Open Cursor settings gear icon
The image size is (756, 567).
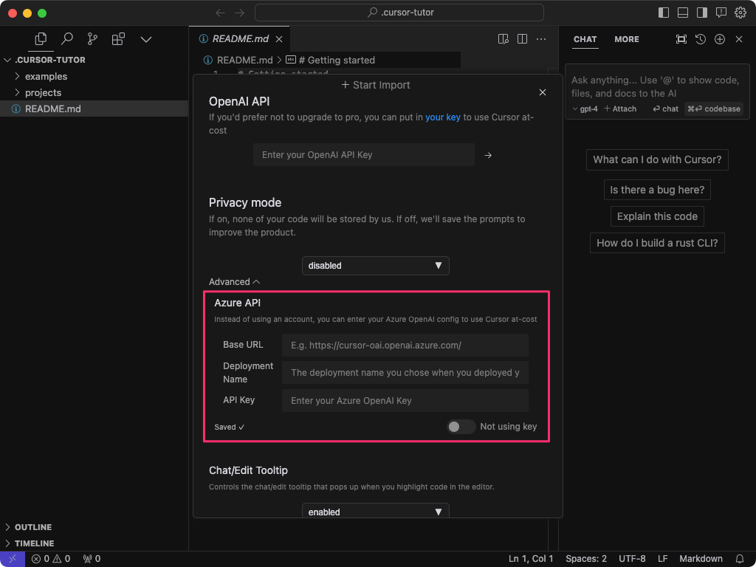pyautogui.click(x=740, y=13)
